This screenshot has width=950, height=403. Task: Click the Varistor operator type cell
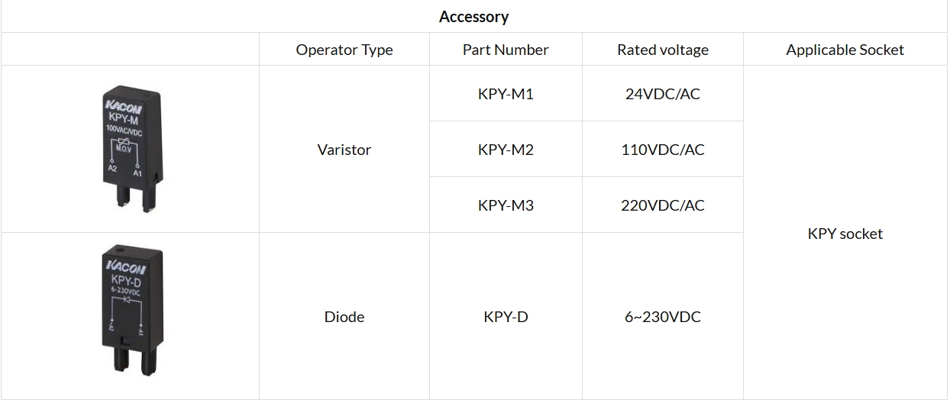coord(344,150)
